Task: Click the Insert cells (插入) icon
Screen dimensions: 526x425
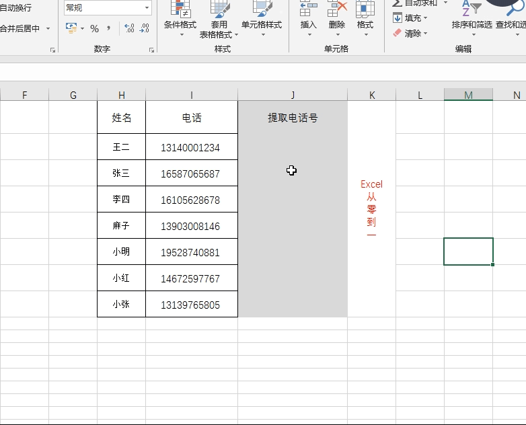Action: click(x=308, y=9)
